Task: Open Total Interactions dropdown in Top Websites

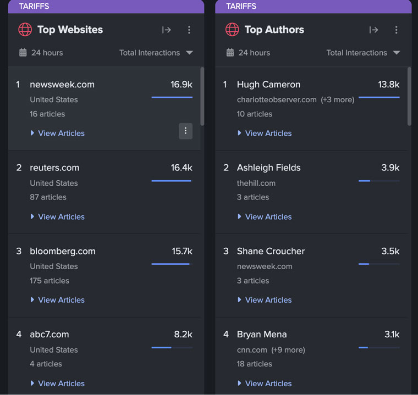Action: click(156, 53)
